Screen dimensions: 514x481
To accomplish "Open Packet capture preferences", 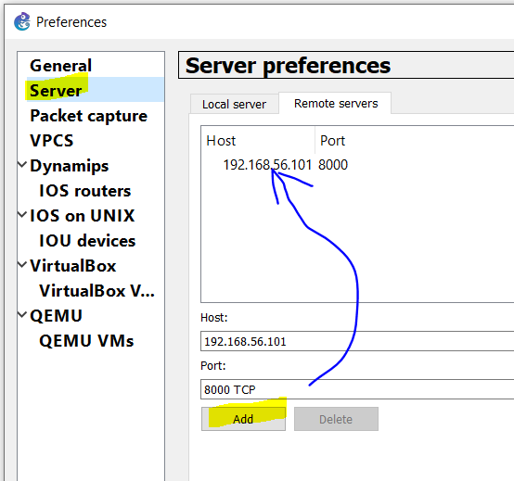I will coord(88,116).
